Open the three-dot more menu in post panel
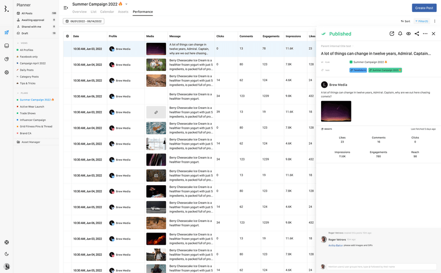Image resolution: width=441 pixels, height=273 pixels. click(x=425, y=34)
